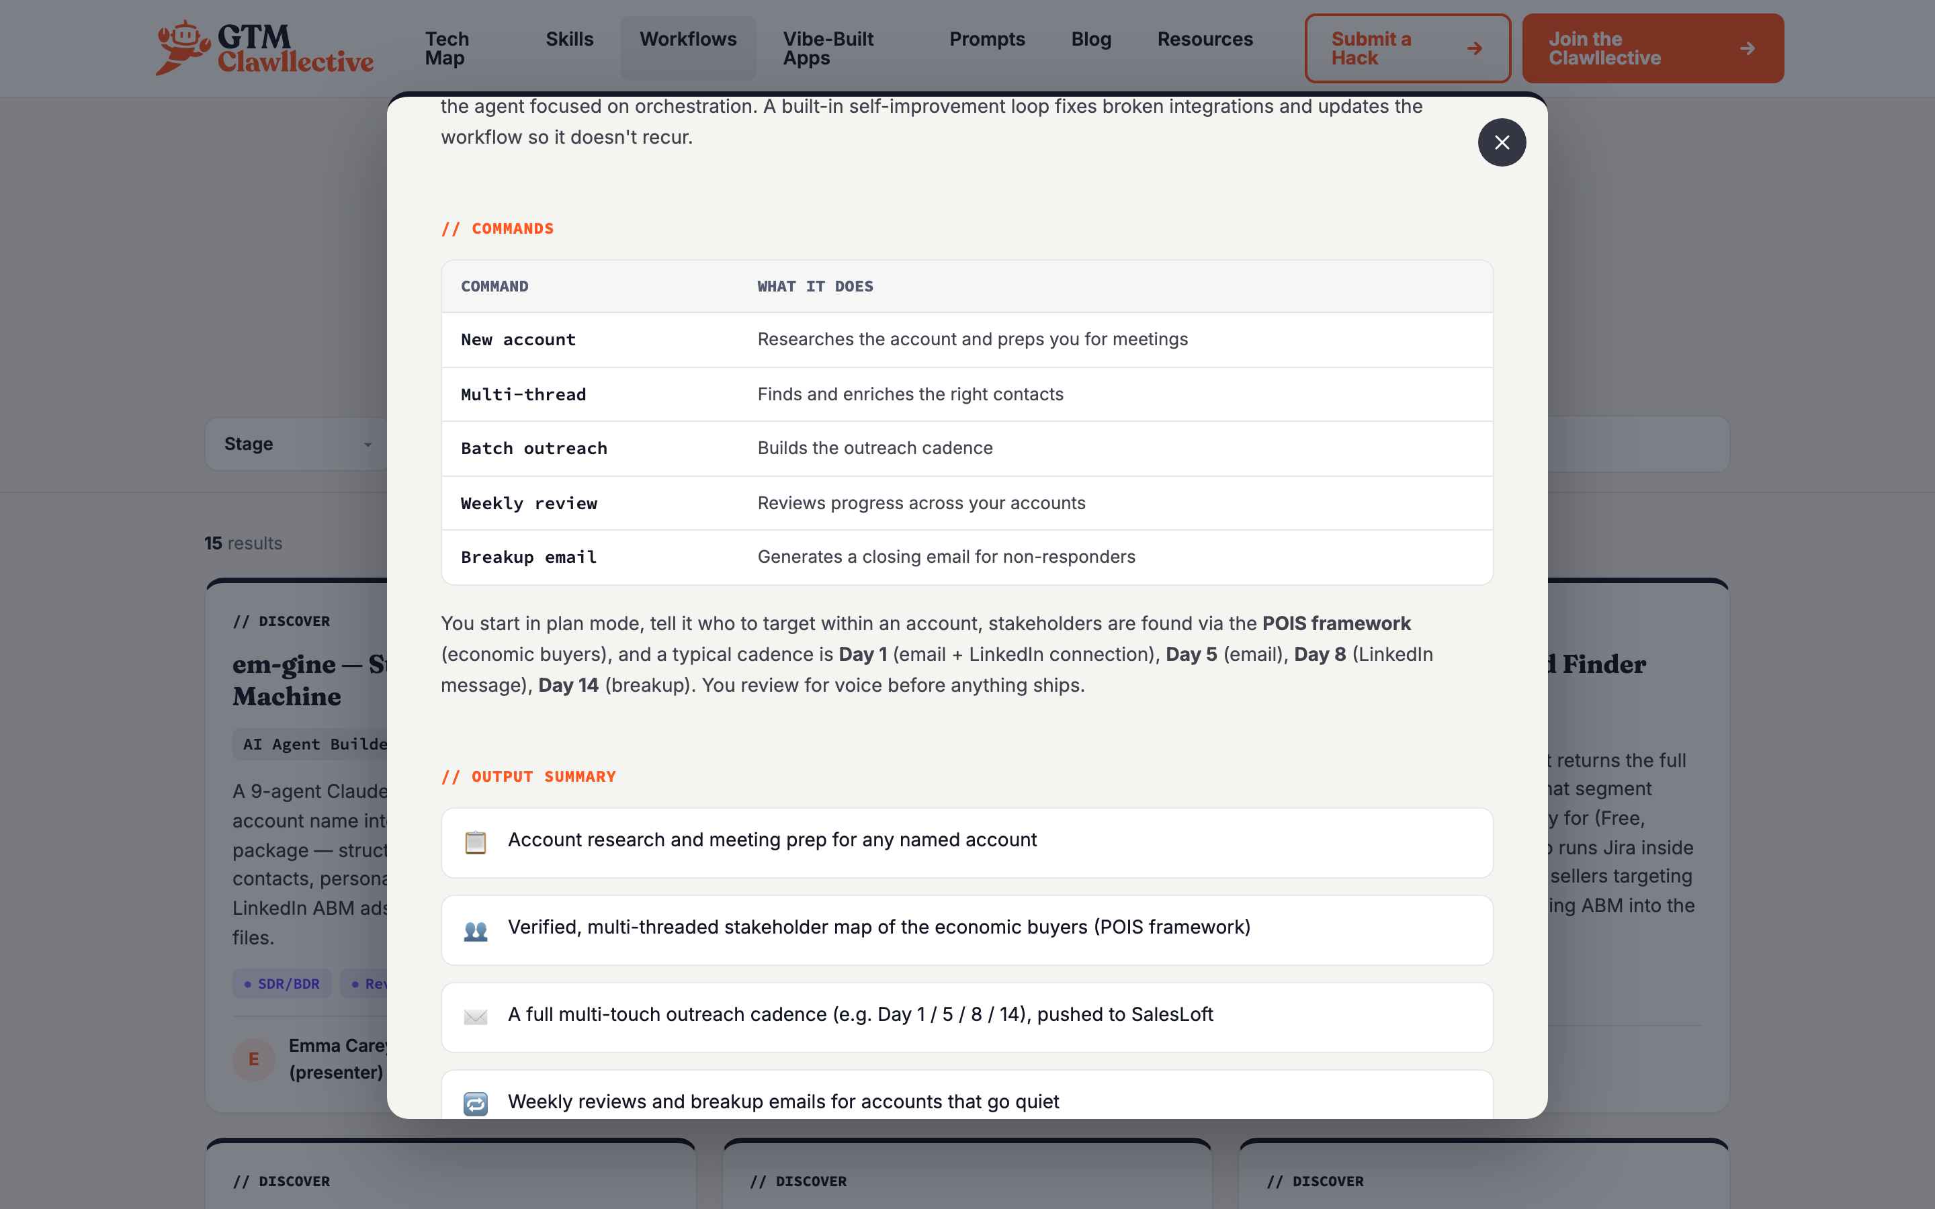Viewport: 1935px width, 1209px height.
Task: Click the "Breakup email" command cell
Action: (529, 557)
